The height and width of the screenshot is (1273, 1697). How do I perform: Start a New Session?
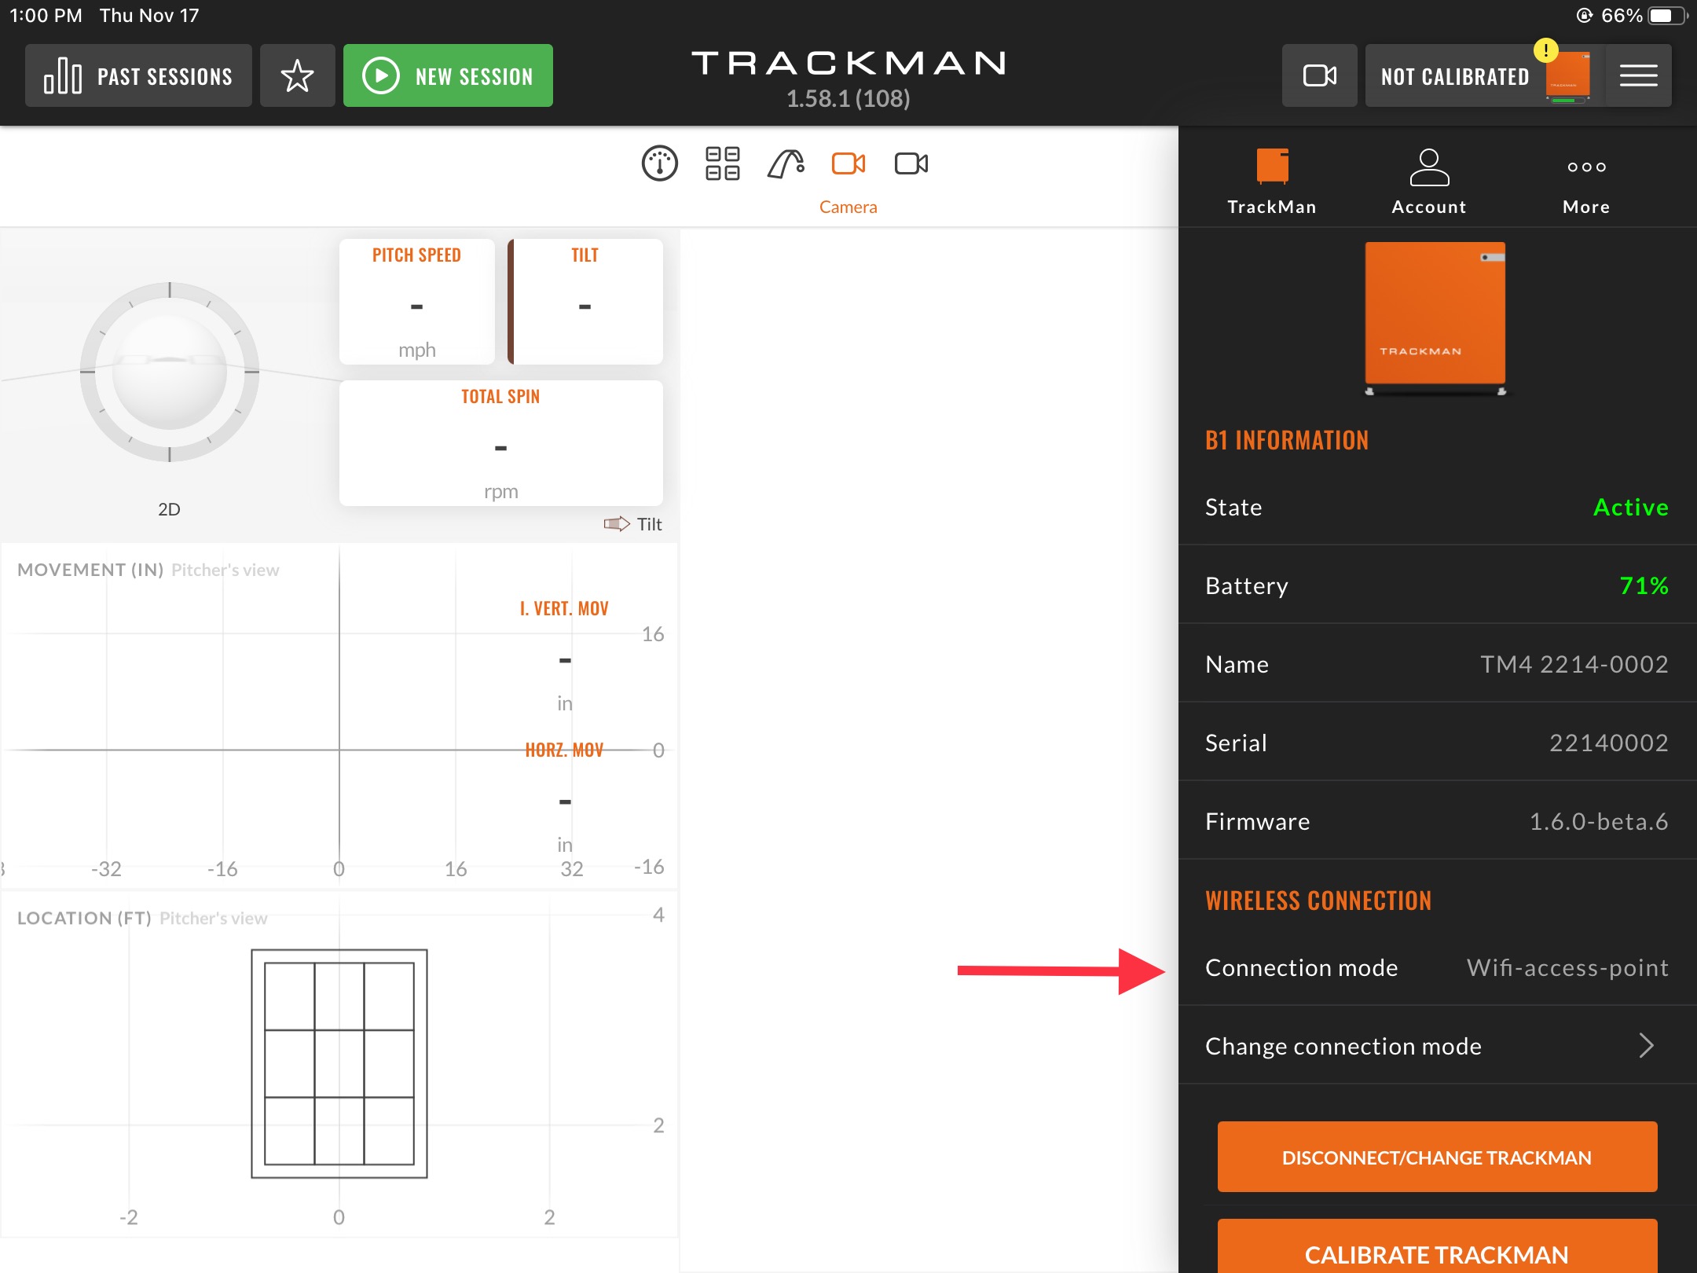click(448, 75)
